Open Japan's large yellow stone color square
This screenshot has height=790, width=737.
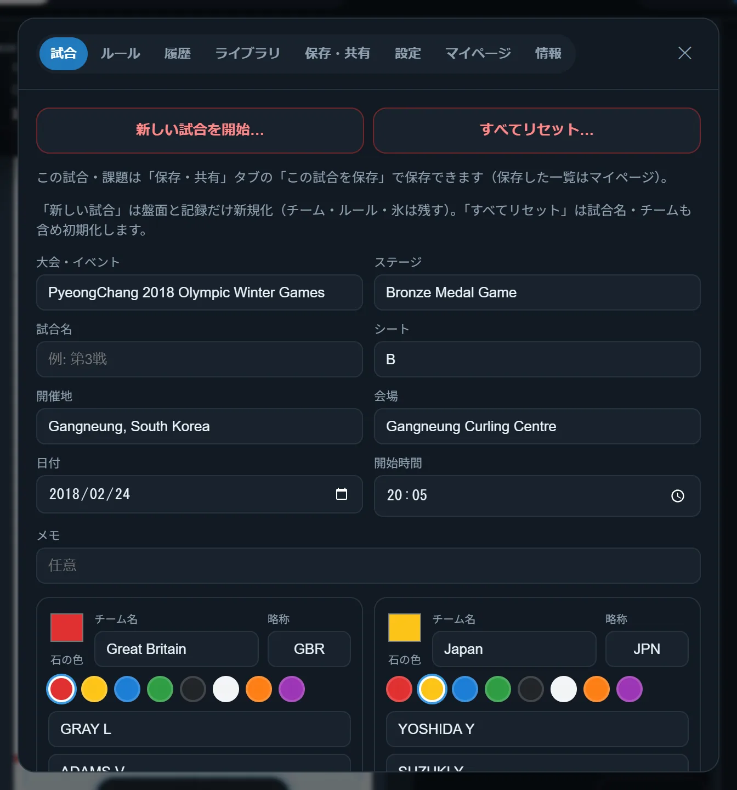[405, 628]
